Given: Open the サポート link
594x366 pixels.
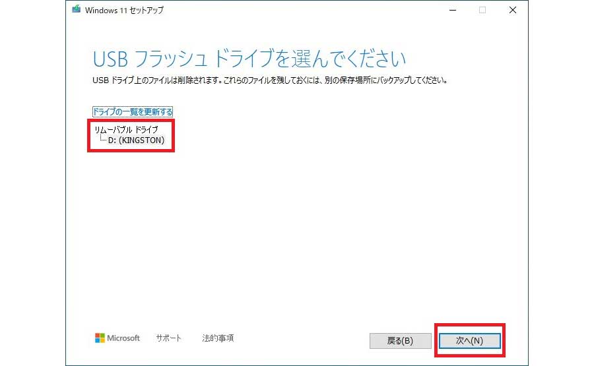Looking at the screenshot, I should coord(168,338).
